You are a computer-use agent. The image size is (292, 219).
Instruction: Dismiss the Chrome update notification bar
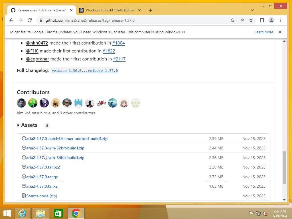(x=280, y=32)
